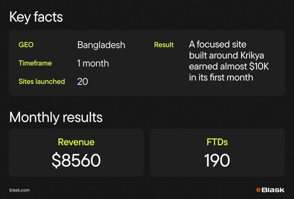294x199 pixels.
Task: Click the Monthly results heading
Action: (x=56, y=118)
